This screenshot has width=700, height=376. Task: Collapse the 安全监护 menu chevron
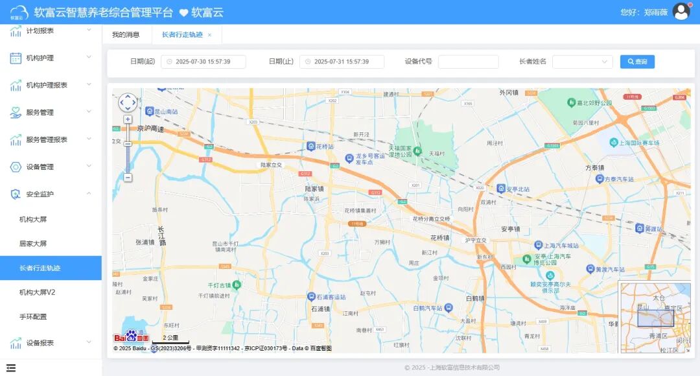[x=89, y=193]
